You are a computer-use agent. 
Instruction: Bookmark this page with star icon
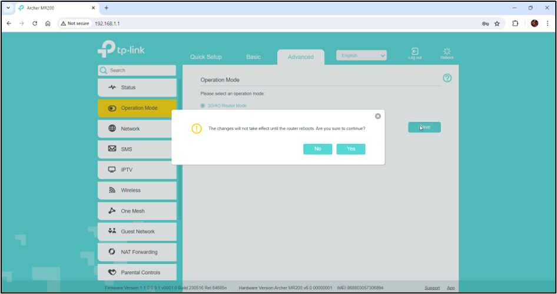[x=497, y=24]
